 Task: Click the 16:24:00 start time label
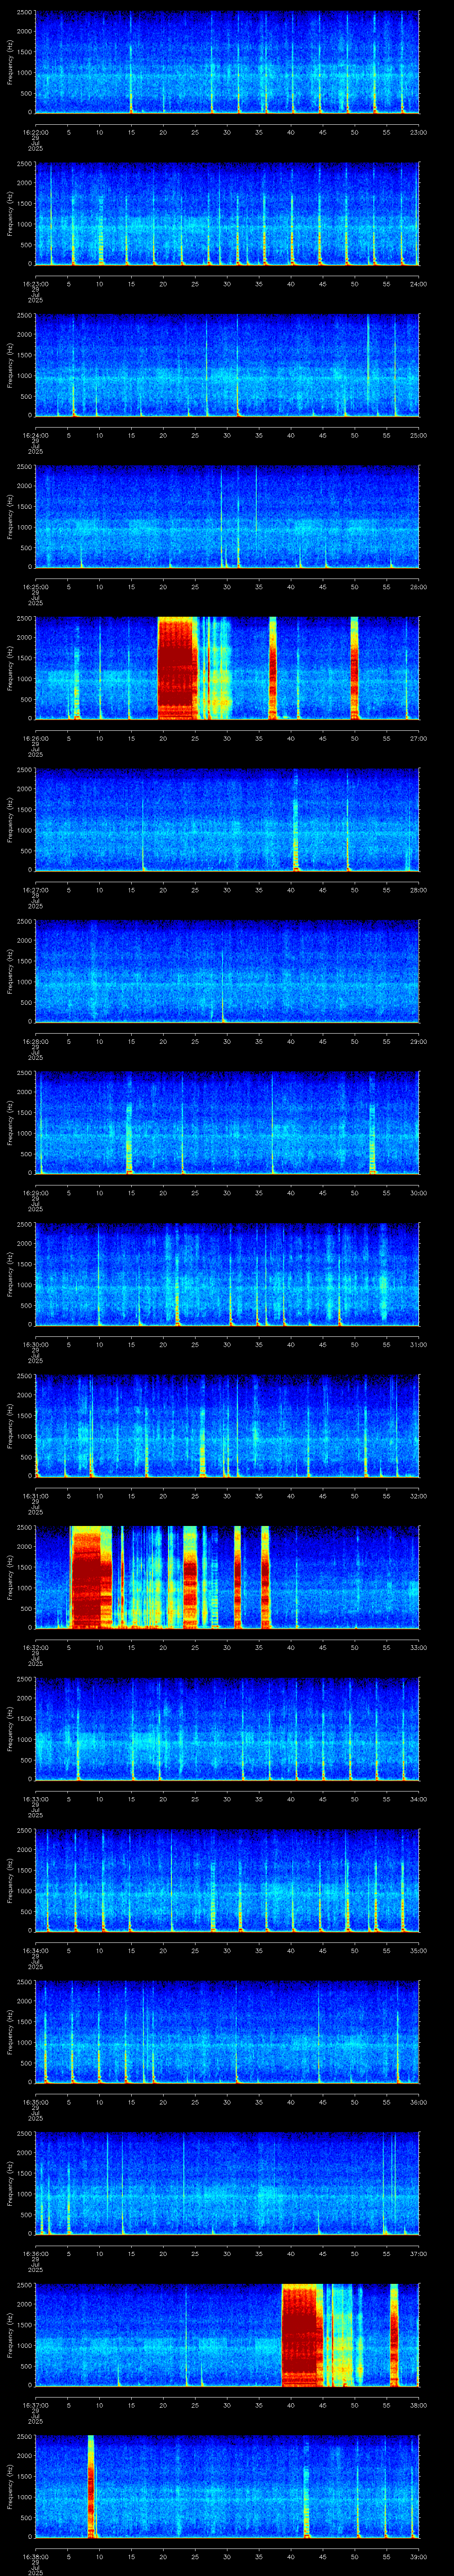click(x=35, y=435)
